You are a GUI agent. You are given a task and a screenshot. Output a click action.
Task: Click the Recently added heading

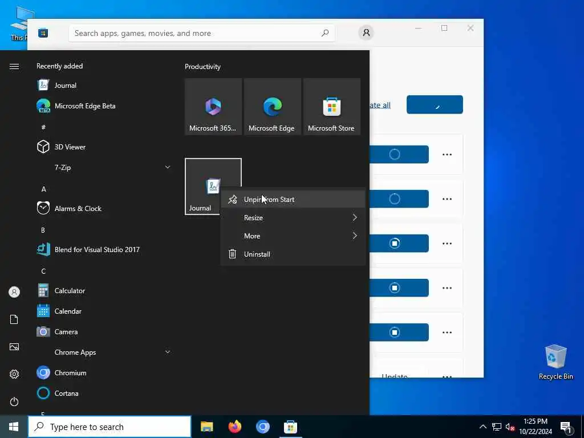[x=59, y=66]
